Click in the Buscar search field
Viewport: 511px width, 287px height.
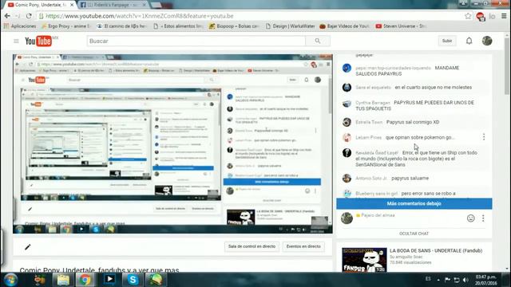196,41
